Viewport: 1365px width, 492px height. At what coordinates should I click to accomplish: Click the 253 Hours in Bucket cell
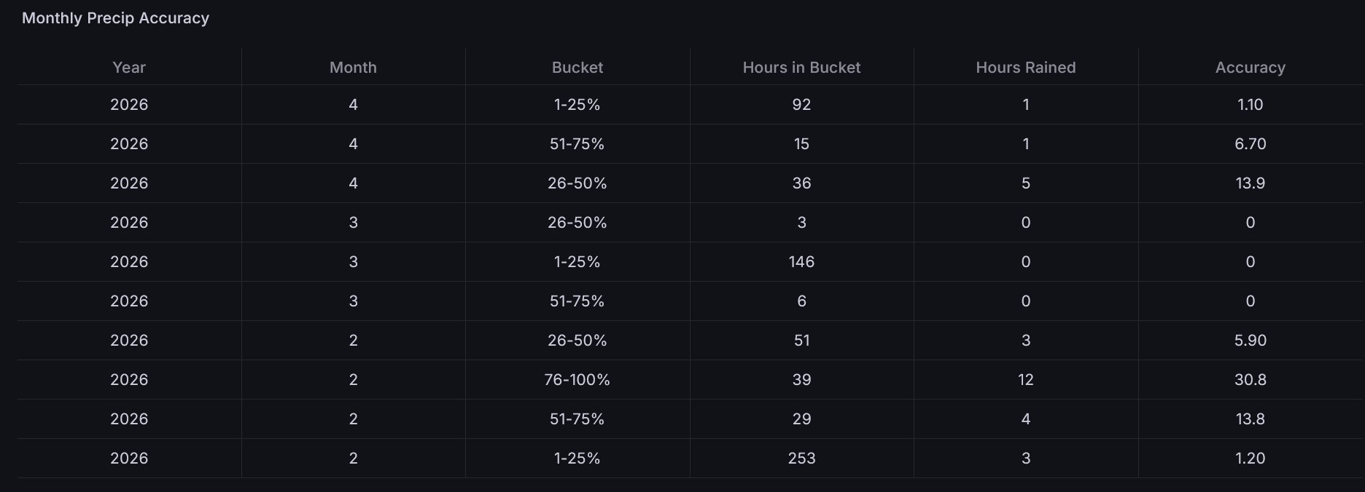(801, 459)
